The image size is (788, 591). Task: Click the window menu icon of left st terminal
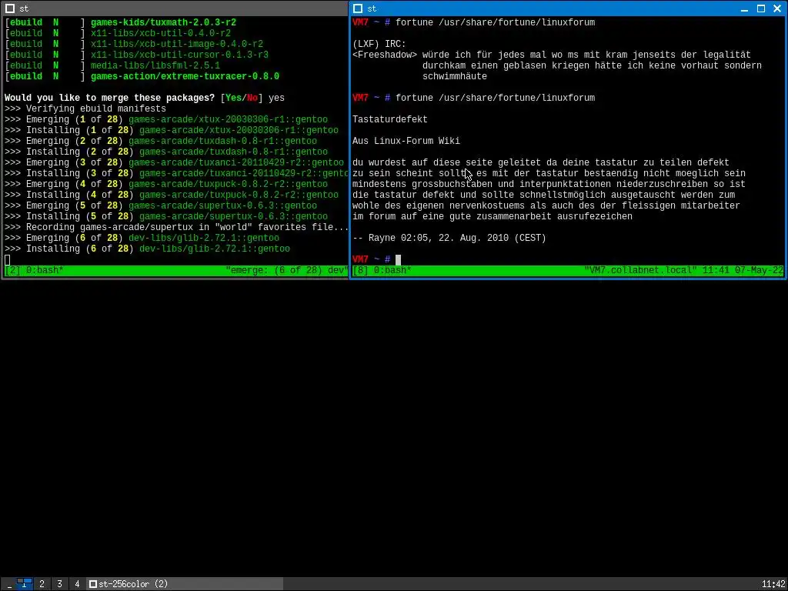(9, 8)
